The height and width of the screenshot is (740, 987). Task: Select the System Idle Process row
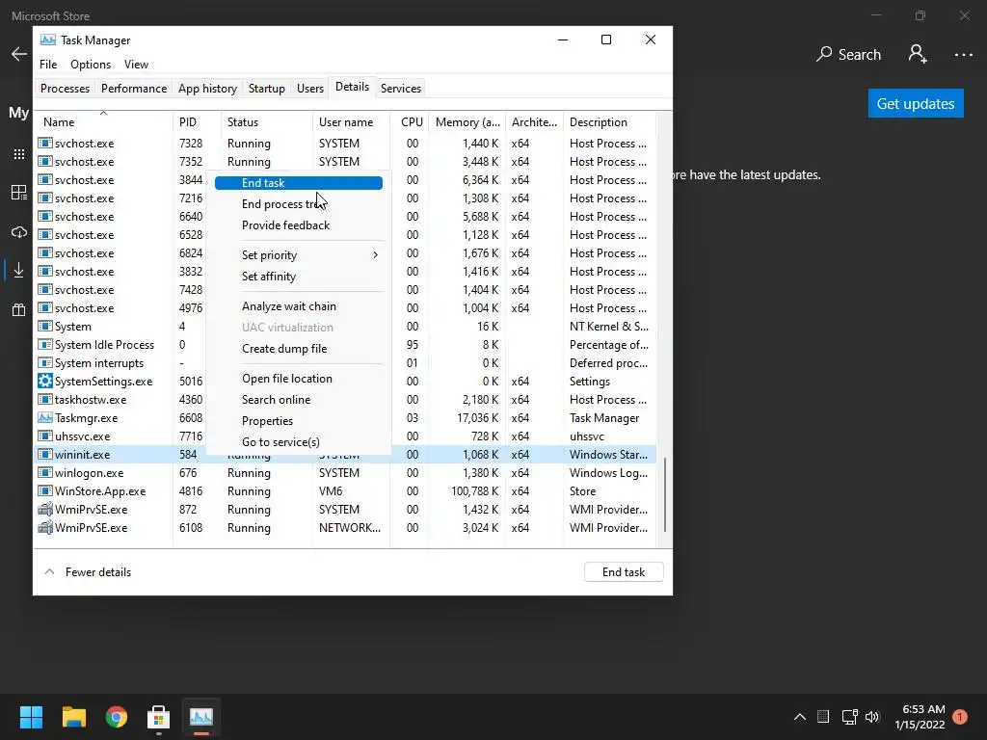click(346, 345)
